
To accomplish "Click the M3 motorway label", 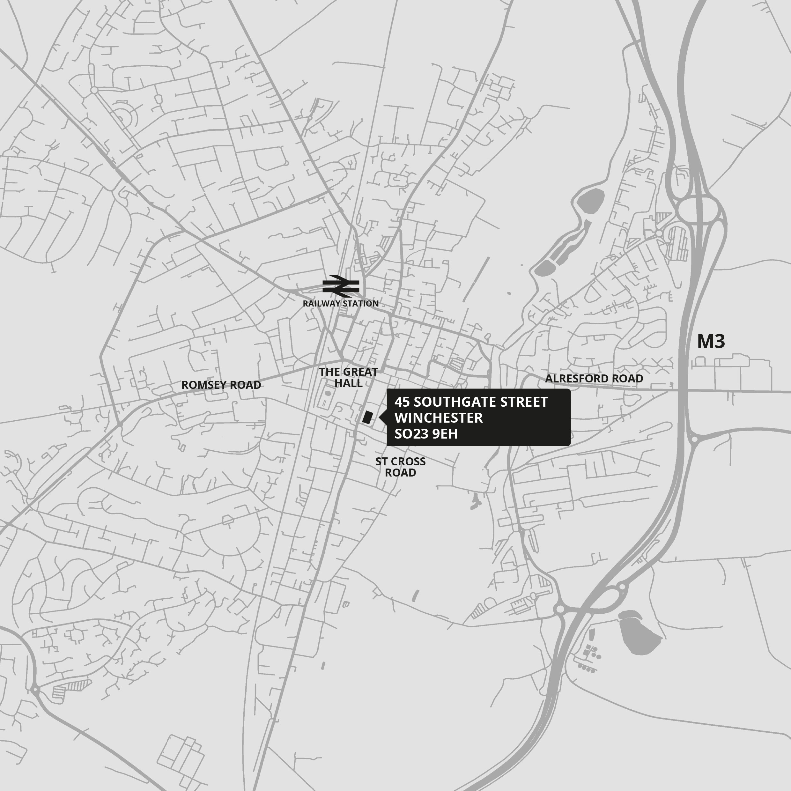I will click(x=711, y=342).
